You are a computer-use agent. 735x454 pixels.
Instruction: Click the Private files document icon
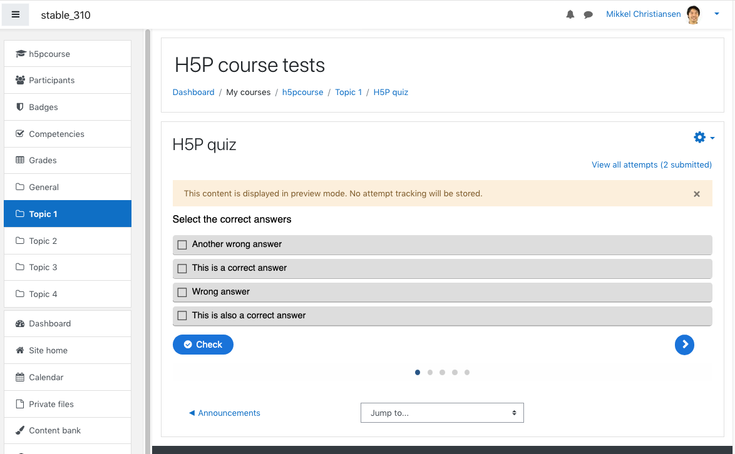(x=19, y=404)
